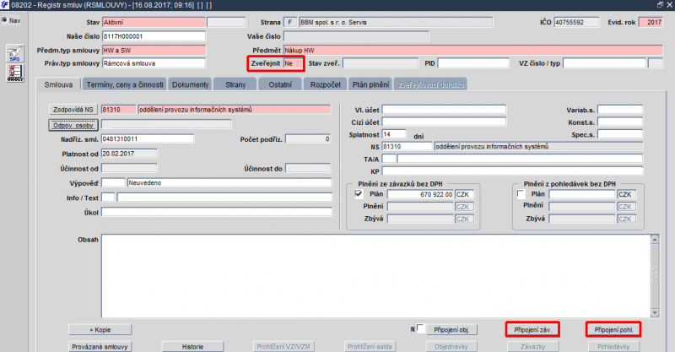The image size is (675, 352).
Task: Click the + Kopie button
Action: point(100,330)
